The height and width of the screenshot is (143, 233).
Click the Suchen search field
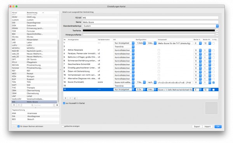[x=37, y=105]
